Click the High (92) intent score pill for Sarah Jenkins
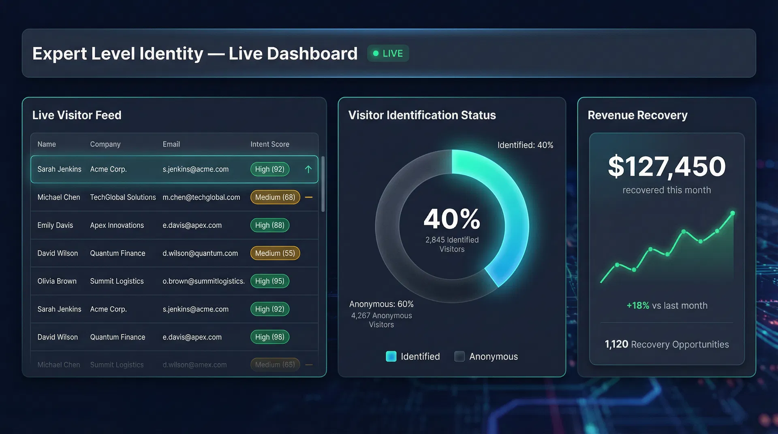 270,169
